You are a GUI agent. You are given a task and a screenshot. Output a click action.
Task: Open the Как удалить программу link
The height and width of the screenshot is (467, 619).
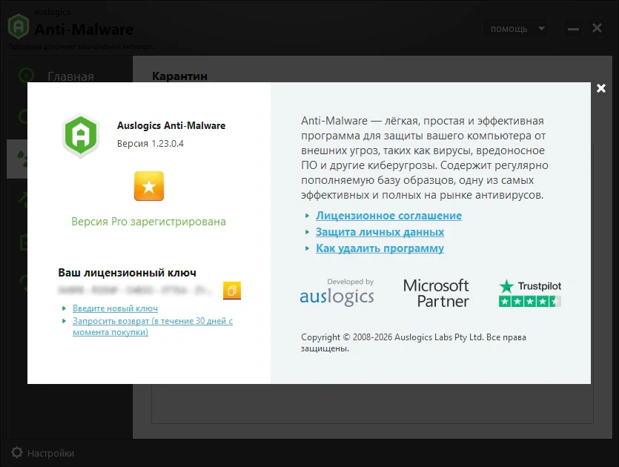[x=380, y=248]
